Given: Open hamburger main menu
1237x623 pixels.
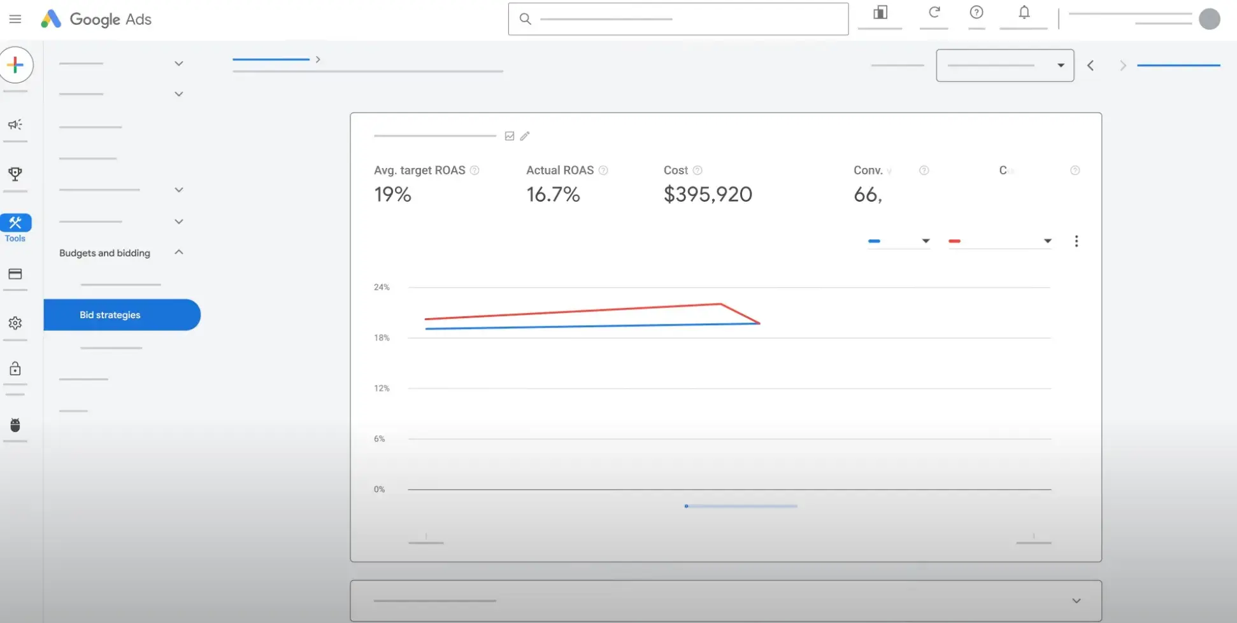Looking at the screenshot, I should pos(15,19).
